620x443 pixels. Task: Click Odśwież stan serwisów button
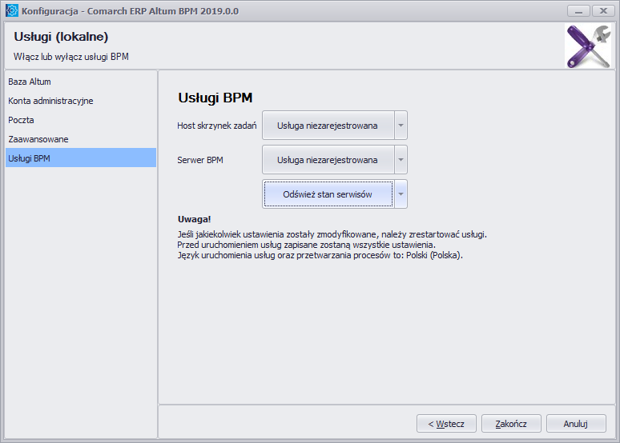click(328, 194)
